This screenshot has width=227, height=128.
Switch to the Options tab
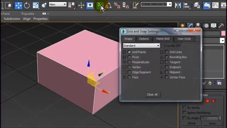[144, 39]
